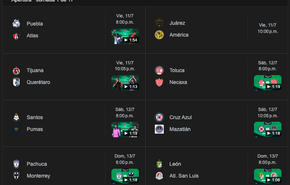Play the Cruz Azul vs Mazatlán highlight
The height and width of the screenshot is (185, 290).
point(267,129)
